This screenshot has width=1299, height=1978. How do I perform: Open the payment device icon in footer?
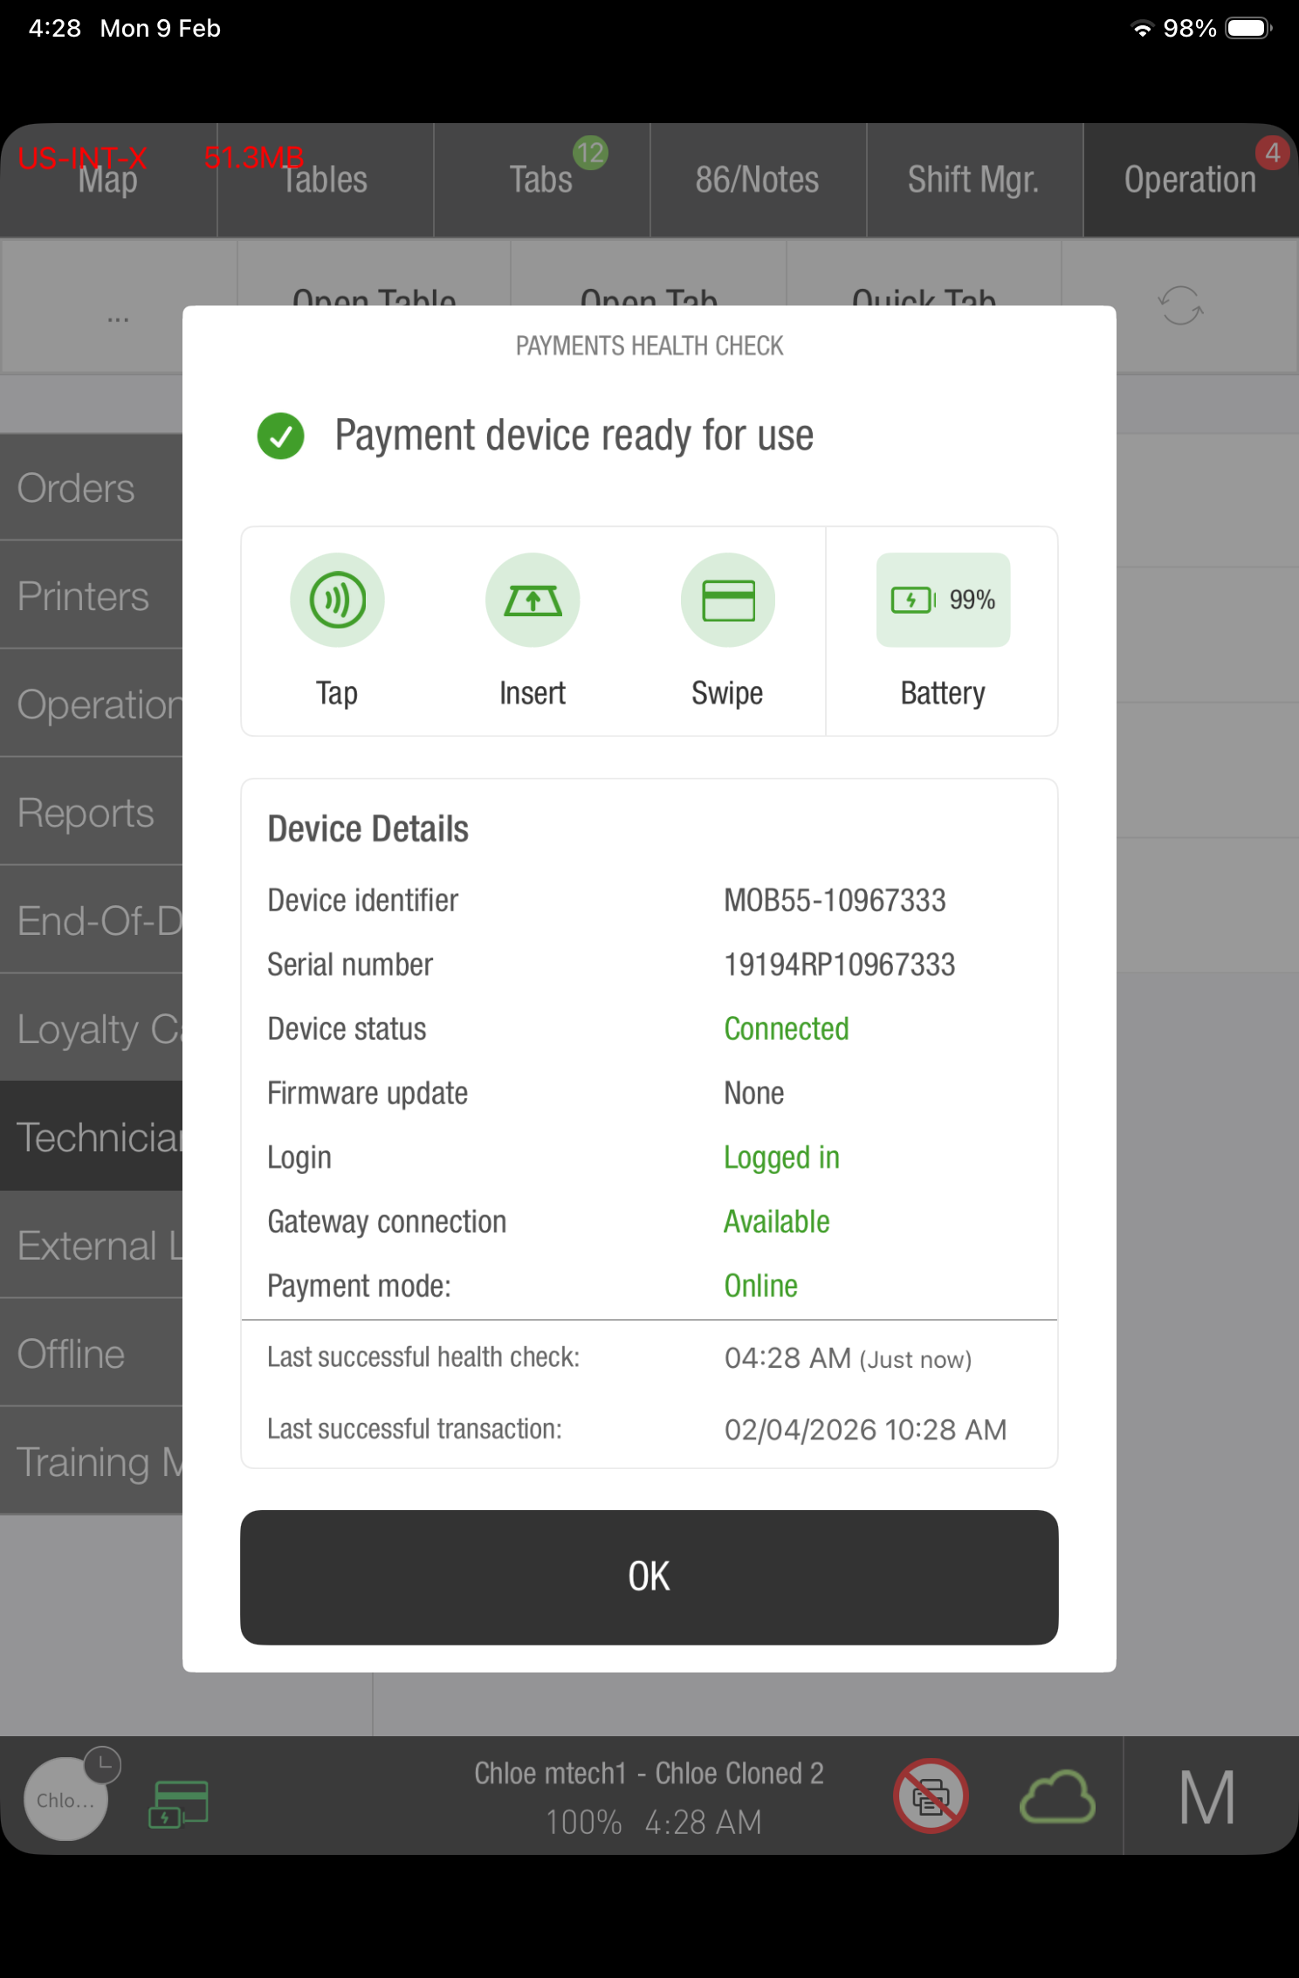click(179, 1803)
